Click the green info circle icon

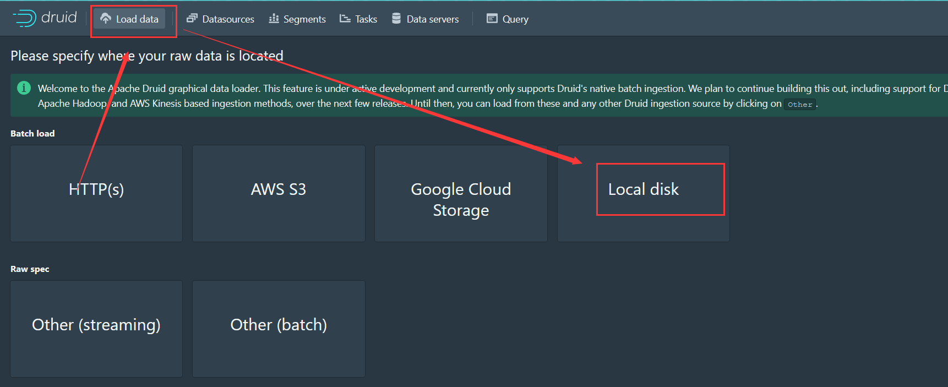click(24, 88)
